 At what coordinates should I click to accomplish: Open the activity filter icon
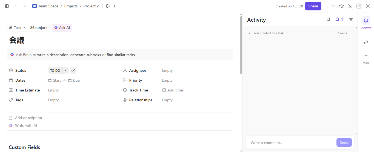click(x=351, y=19)
